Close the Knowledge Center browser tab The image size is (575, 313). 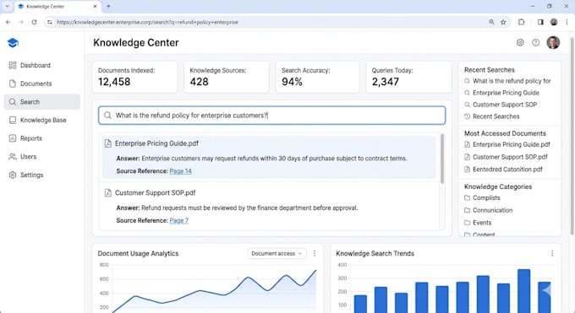point(95,6)
